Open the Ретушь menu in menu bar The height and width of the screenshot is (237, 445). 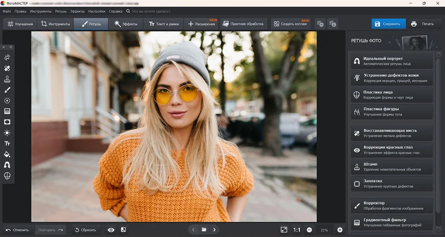click(61, 12)
